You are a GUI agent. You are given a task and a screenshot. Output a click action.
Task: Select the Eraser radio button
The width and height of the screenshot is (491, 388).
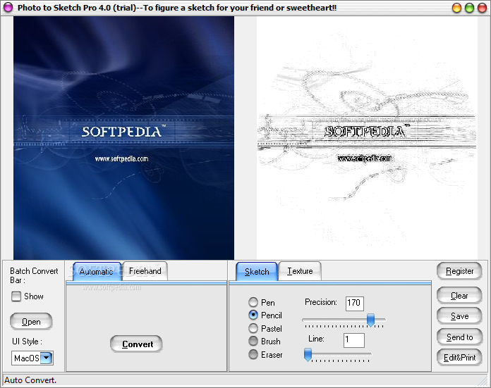[253, 354]
